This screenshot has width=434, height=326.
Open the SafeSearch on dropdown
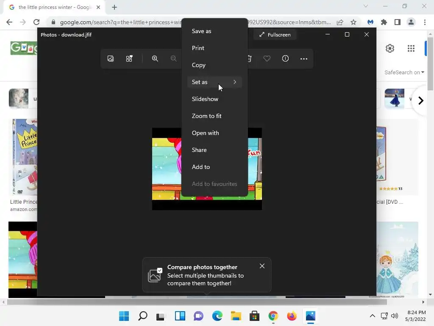(404, 72)
